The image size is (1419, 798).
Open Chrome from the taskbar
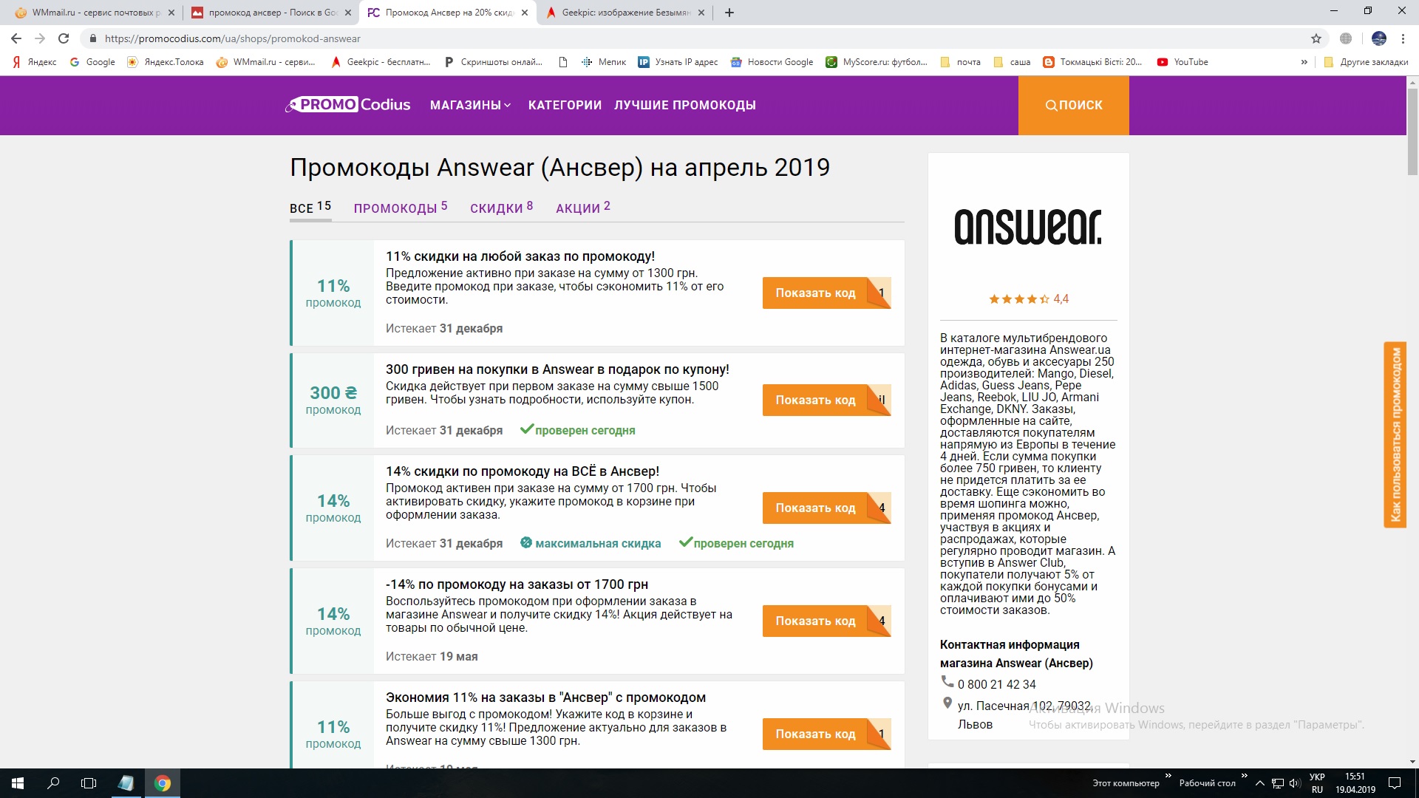[x=163, y=783]
